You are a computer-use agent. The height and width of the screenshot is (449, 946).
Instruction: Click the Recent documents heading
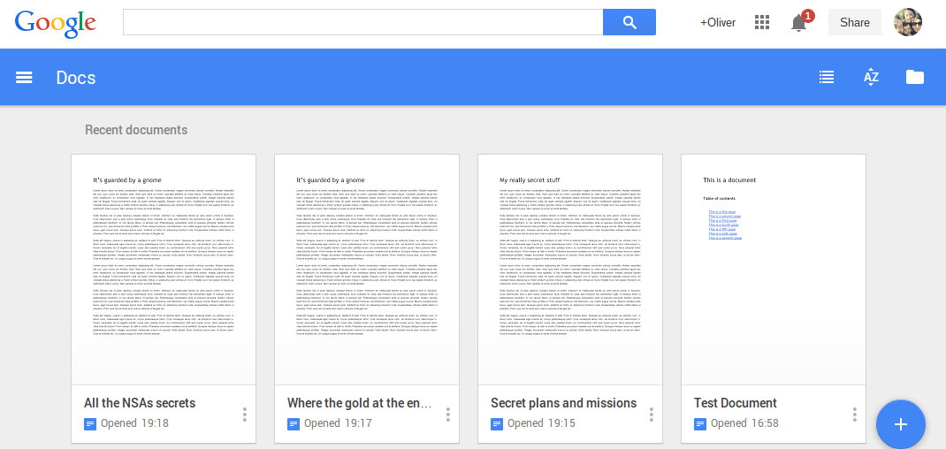coord(136,130)
